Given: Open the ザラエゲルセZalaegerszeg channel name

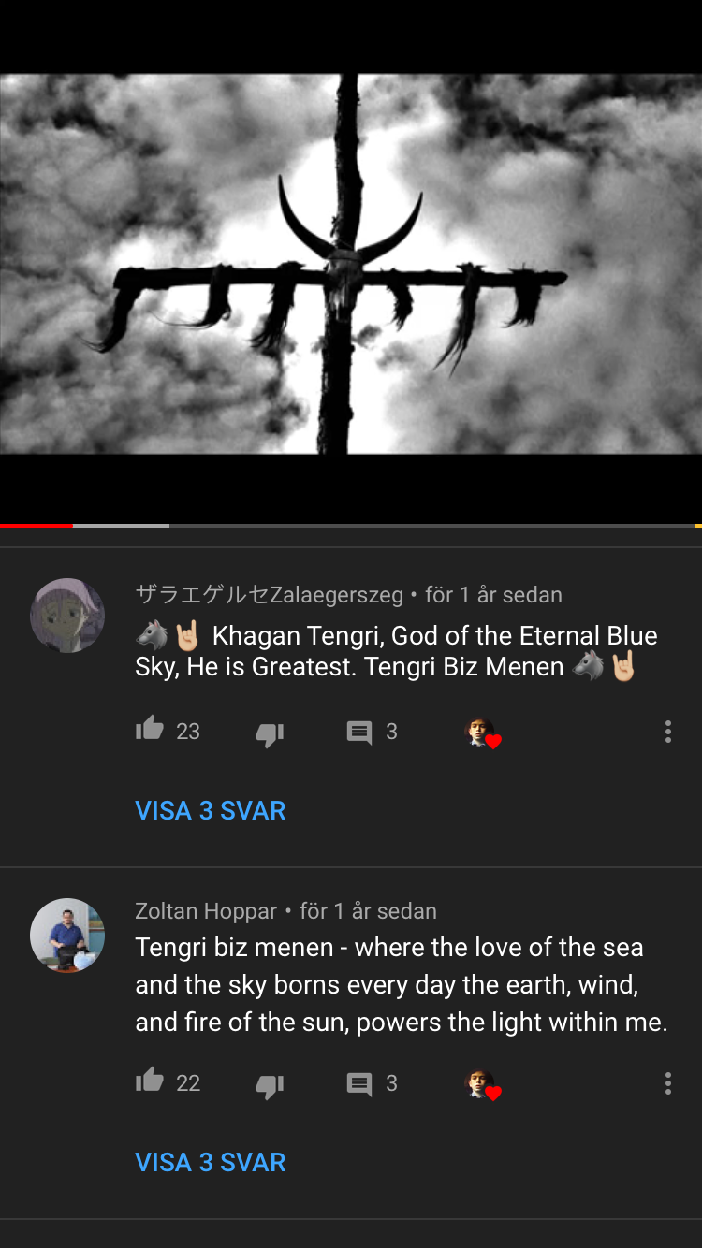Looking at the screenshot, I should (270, 595).
